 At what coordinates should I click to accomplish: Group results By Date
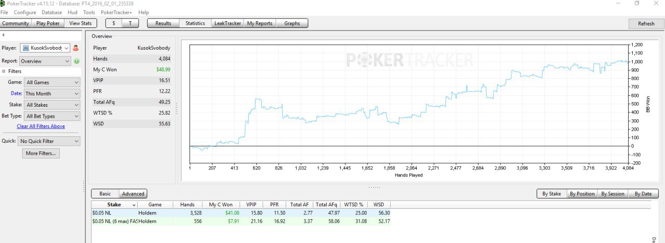pos(643,194)
